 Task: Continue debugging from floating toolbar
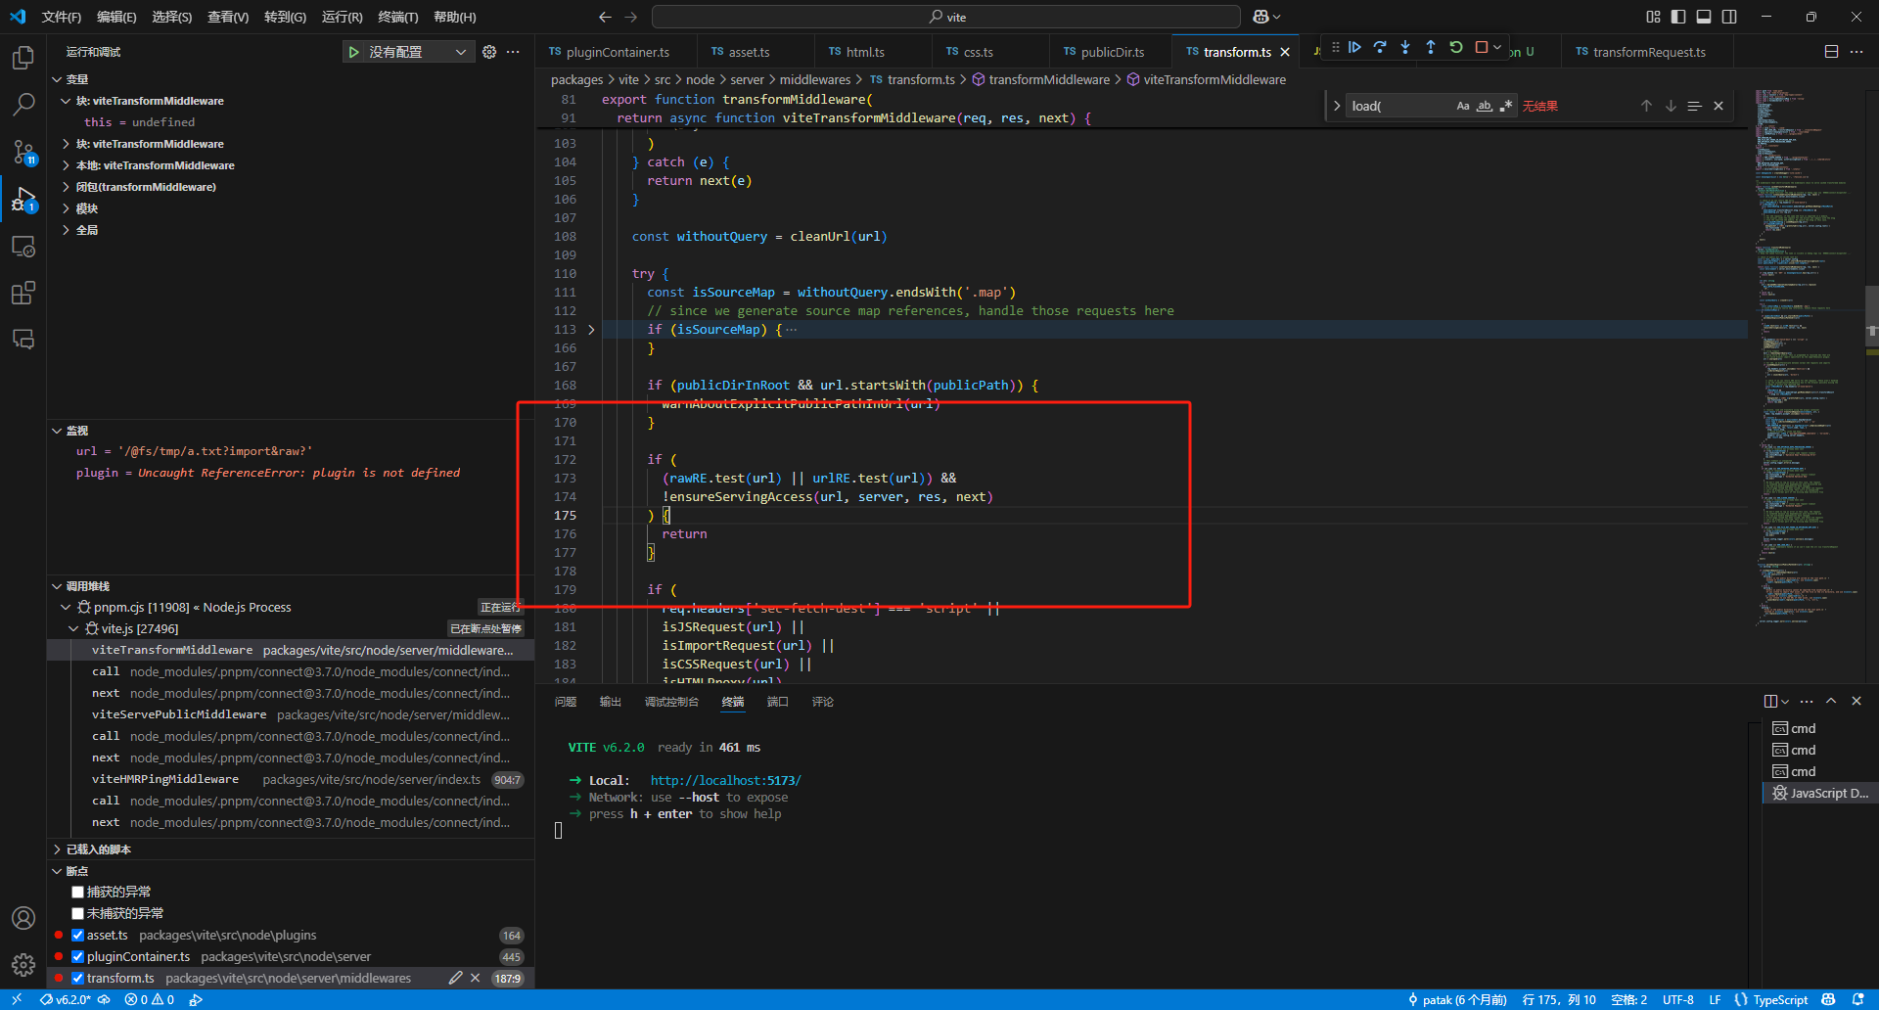[1354, 47]
